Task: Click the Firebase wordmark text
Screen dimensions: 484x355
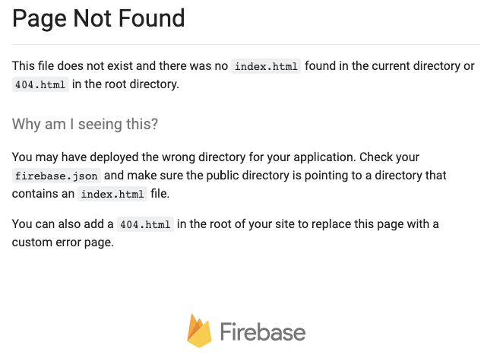Action: click(262, 332)
